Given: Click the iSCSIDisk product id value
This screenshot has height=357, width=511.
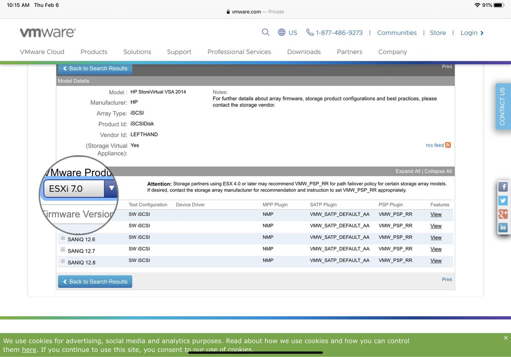Looking at the screenshot, I should point(142,124).
